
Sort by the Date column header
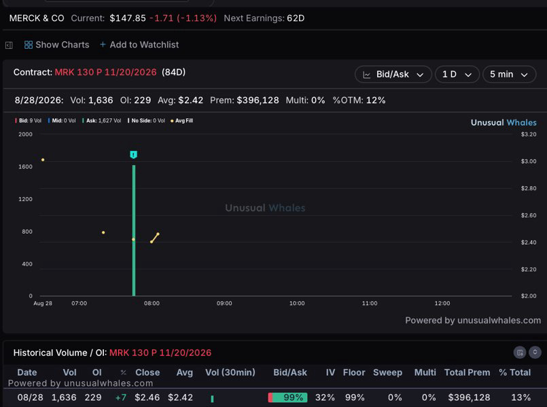[27, 372]
